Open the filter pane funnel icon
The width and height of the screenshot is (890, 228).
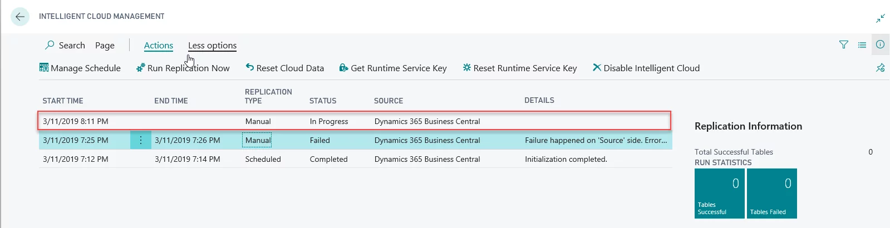(843, 45)
